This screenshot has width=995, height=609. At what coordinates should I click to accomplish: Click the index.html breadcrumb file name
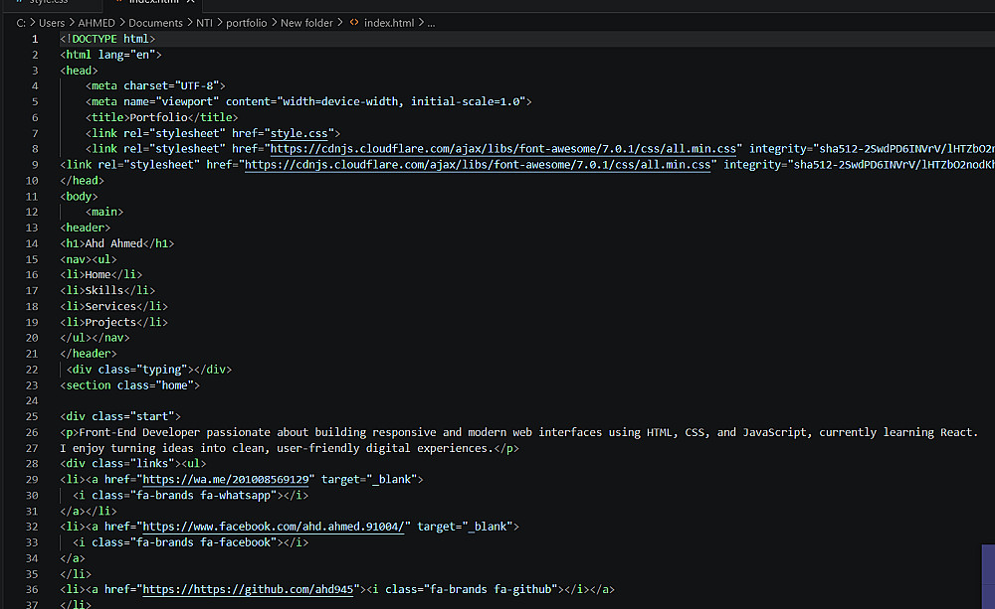390,22
